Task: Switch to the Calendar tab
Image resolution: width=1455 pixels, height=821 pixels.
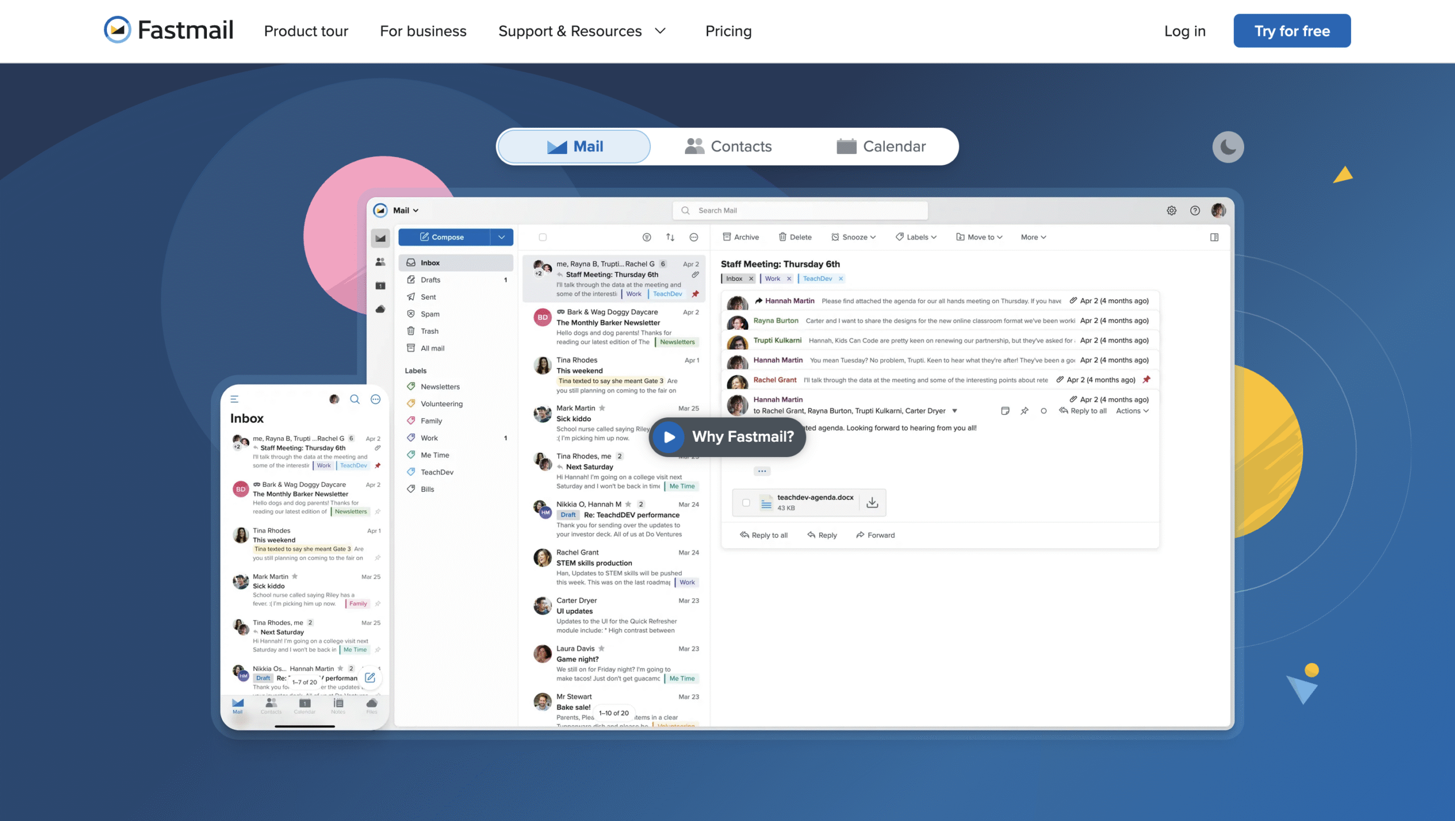Action: pyautogui.click(x=881, y=146)
